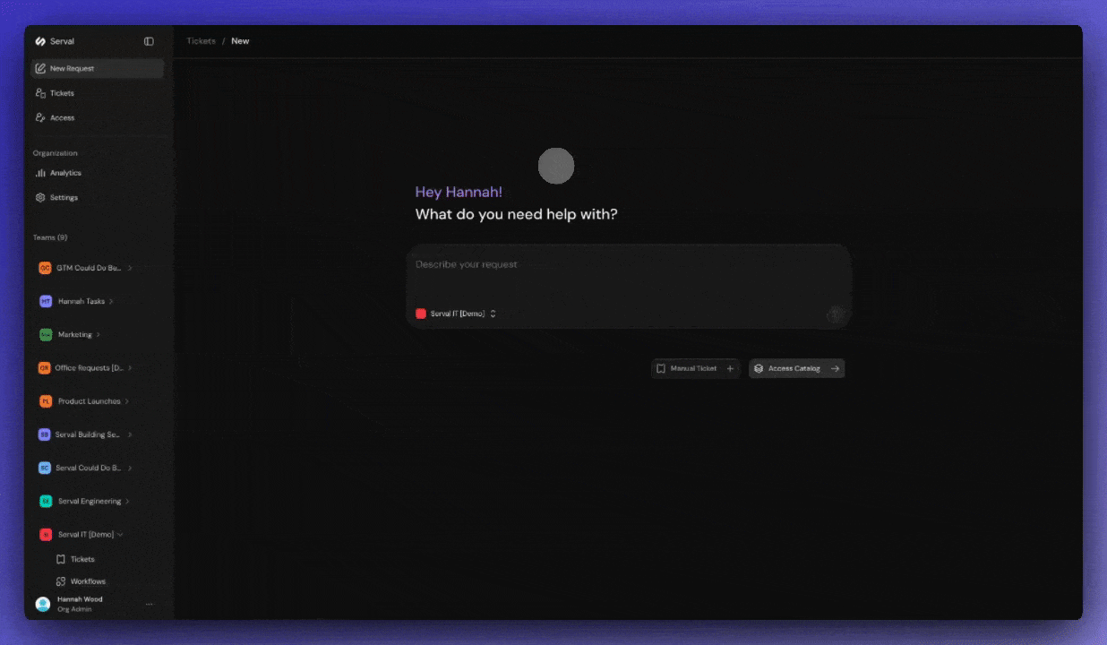Click the Serval IT [Demo] red team badge
The width and height of the screenshot is (1107, 645).
(46, 534)
